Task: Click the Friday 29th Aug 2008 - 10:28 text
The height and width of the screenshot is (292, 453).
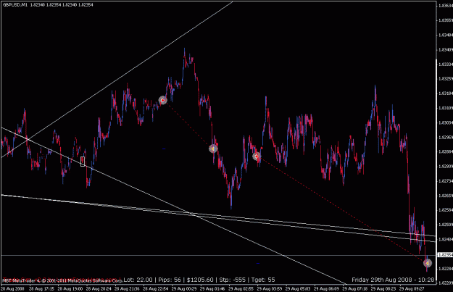Action: [x=393, y=280]
